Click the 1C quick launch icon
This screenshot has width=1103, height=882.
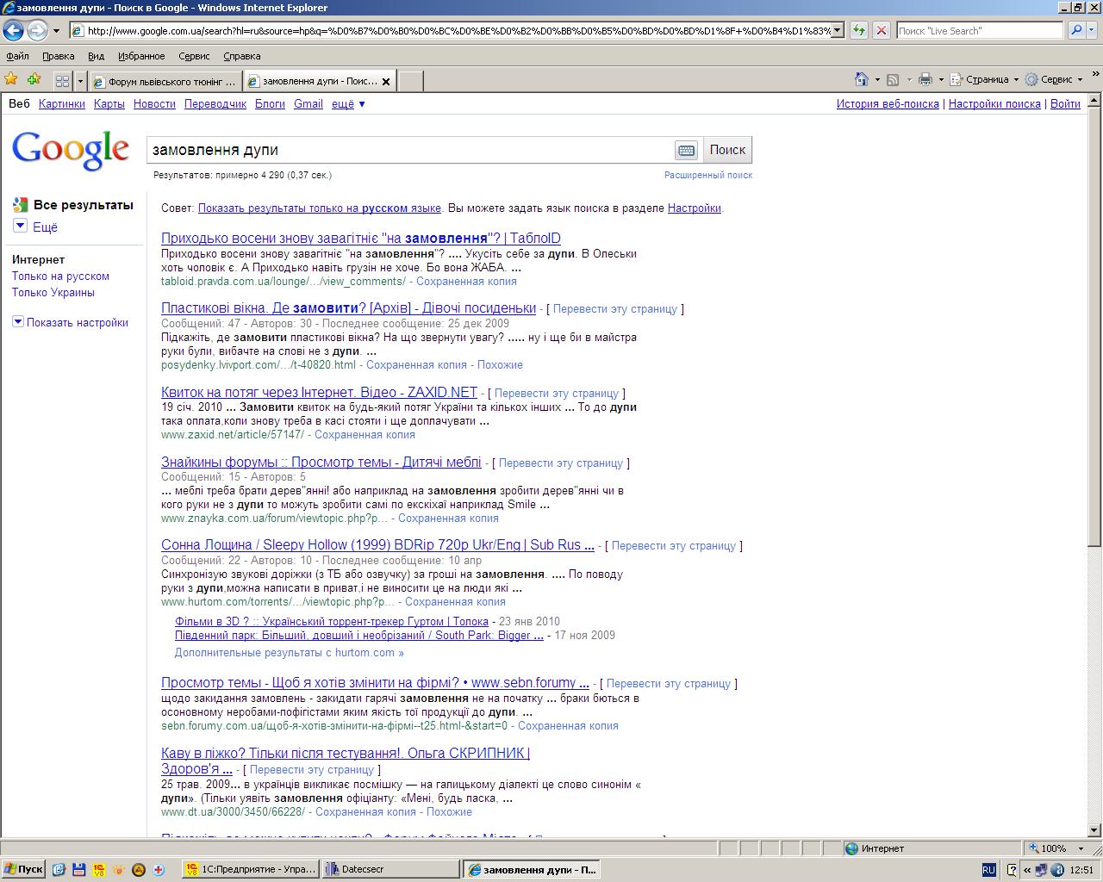(99, 869)
